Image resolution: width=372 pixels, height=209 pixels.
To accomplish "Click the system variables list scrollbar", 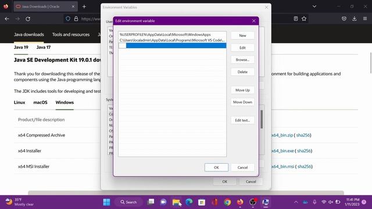I will coord(262,120).
